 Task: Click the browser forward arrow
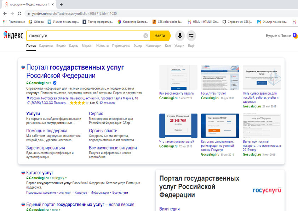[12, 13]
